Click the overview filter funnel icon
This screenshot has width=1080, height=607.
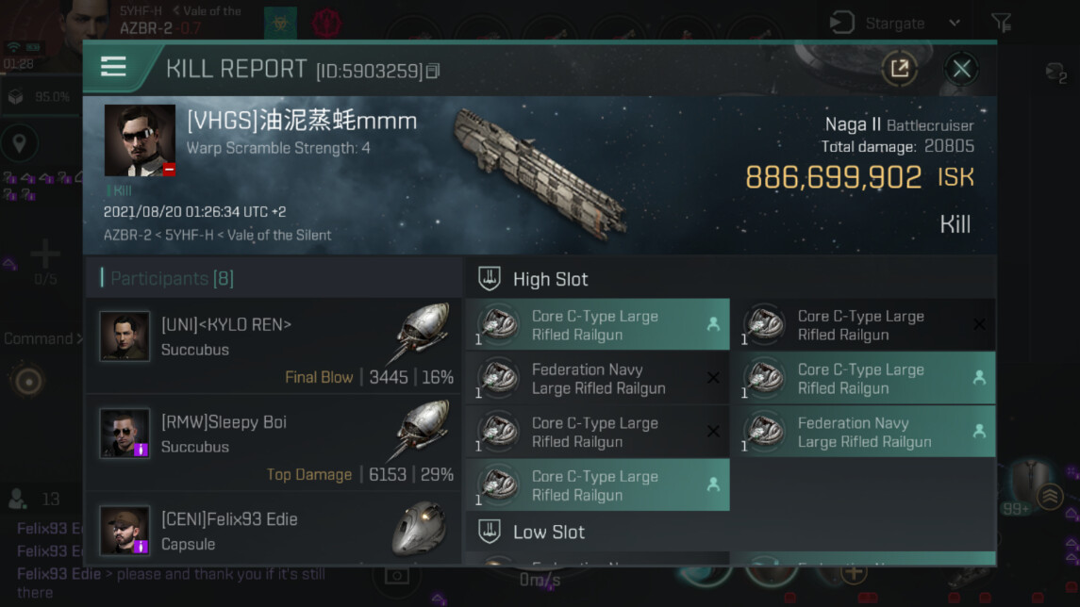click(x=1001, y=22)
